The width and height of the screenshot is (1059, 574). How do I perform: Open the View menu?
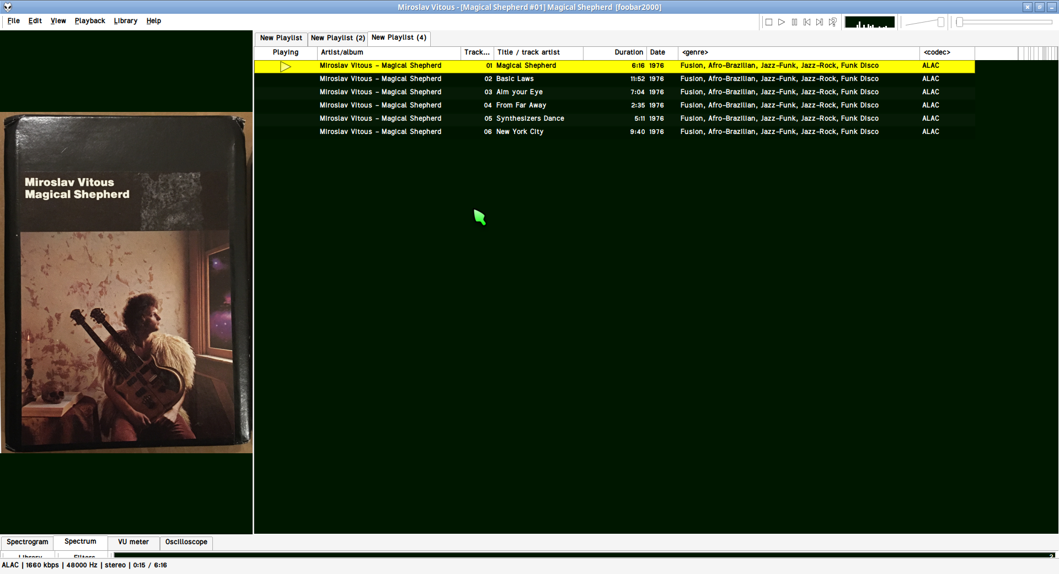(58, 21)
